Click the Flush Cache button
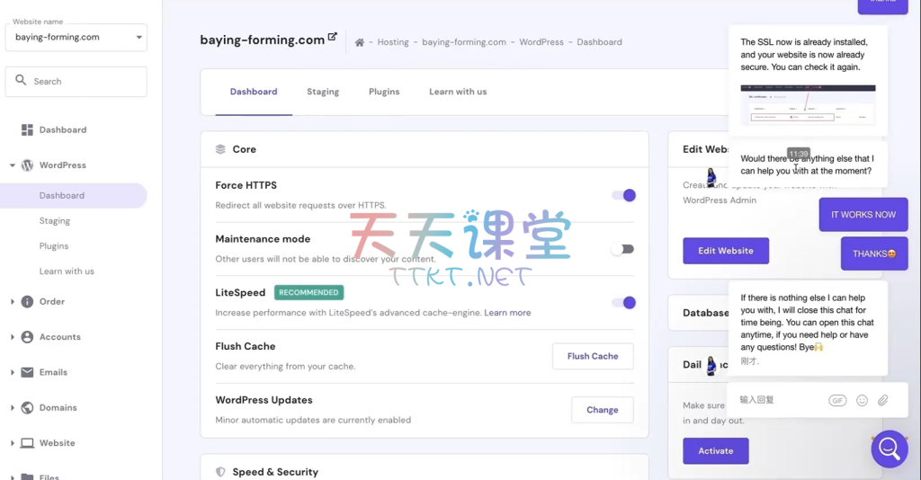Viewport: 921px width, 480px height. coord(593,356)
